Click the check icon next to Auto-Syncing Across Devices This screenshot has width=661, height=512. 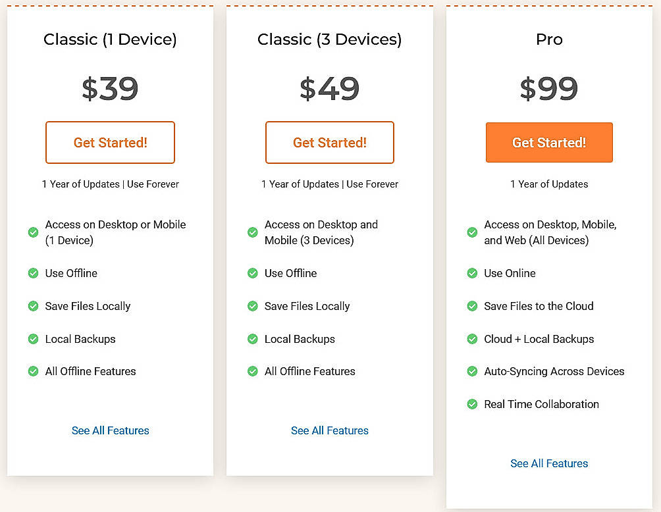point(472,371)
